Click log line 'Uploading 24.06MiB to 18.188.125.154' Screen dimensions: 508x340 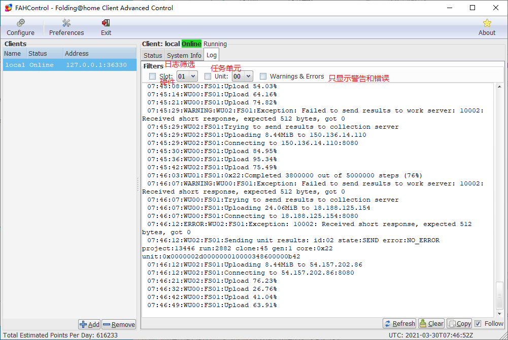coord(259,208)
